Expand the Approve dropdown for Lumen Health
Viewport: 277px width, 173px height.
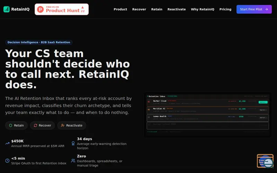click(263, 118)
